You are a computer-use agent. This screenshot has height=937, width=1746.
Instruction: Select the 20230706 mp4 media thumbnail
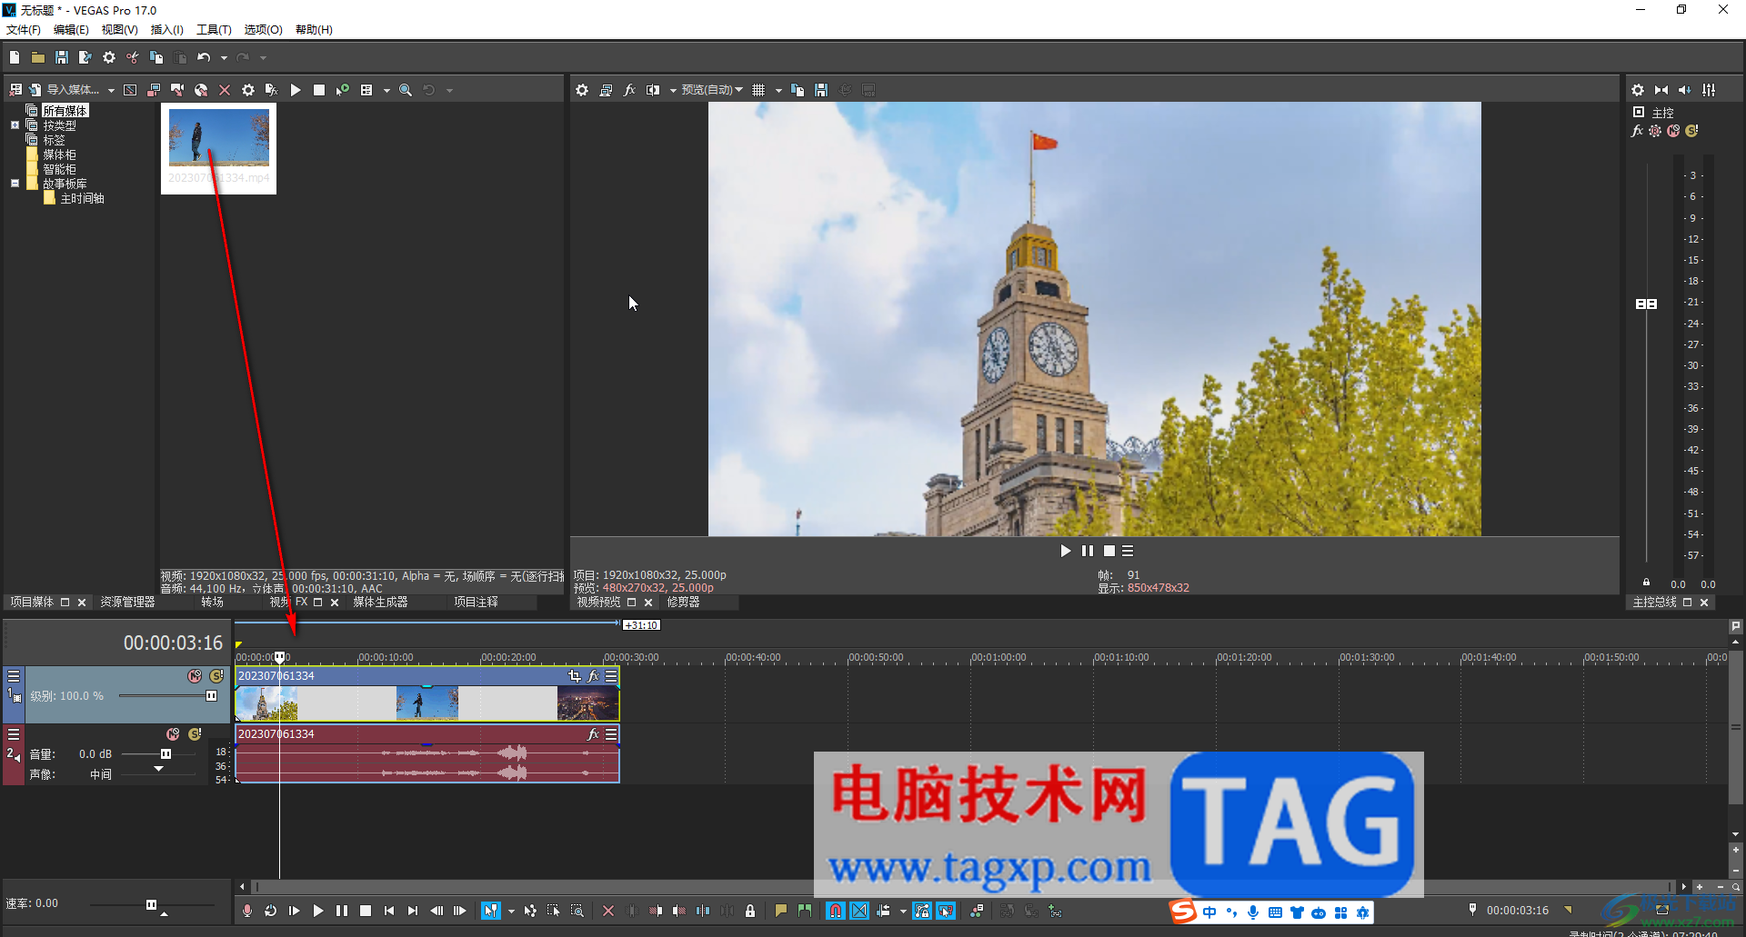(218, 148)
